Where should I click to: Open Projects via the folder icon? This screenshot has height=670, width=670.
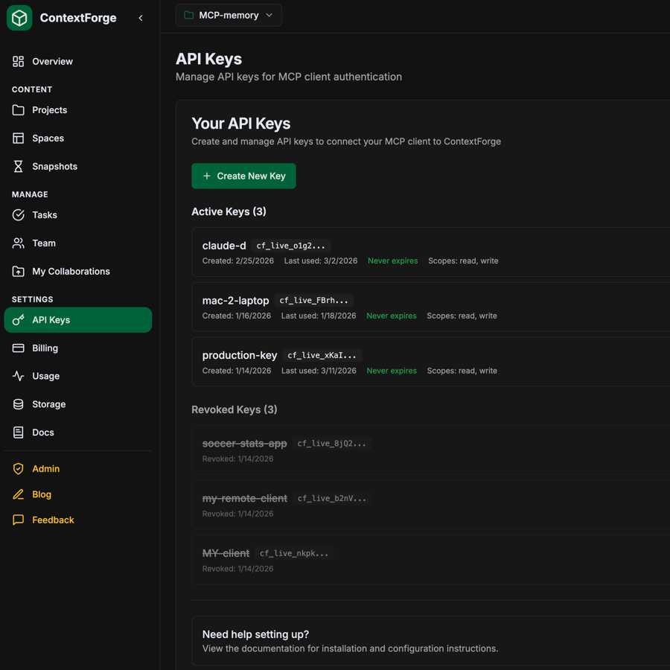click(18, 109)
